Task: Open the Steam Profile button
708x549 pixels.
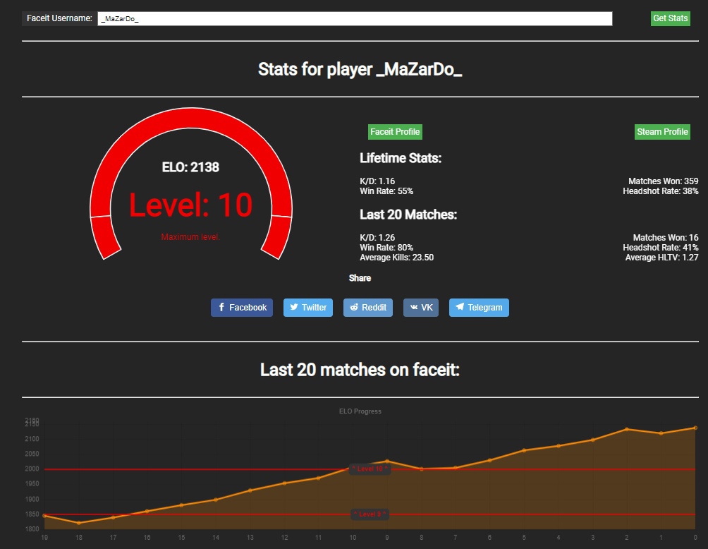Action: click(662, 132)
